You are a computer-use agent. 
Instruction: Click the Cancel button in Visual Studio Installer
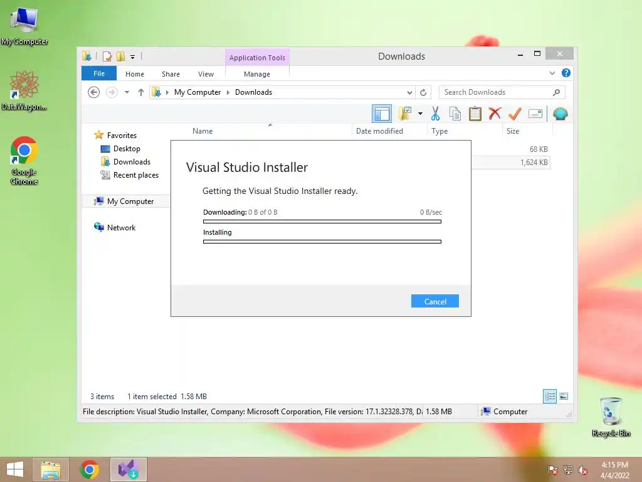point(435,301)
